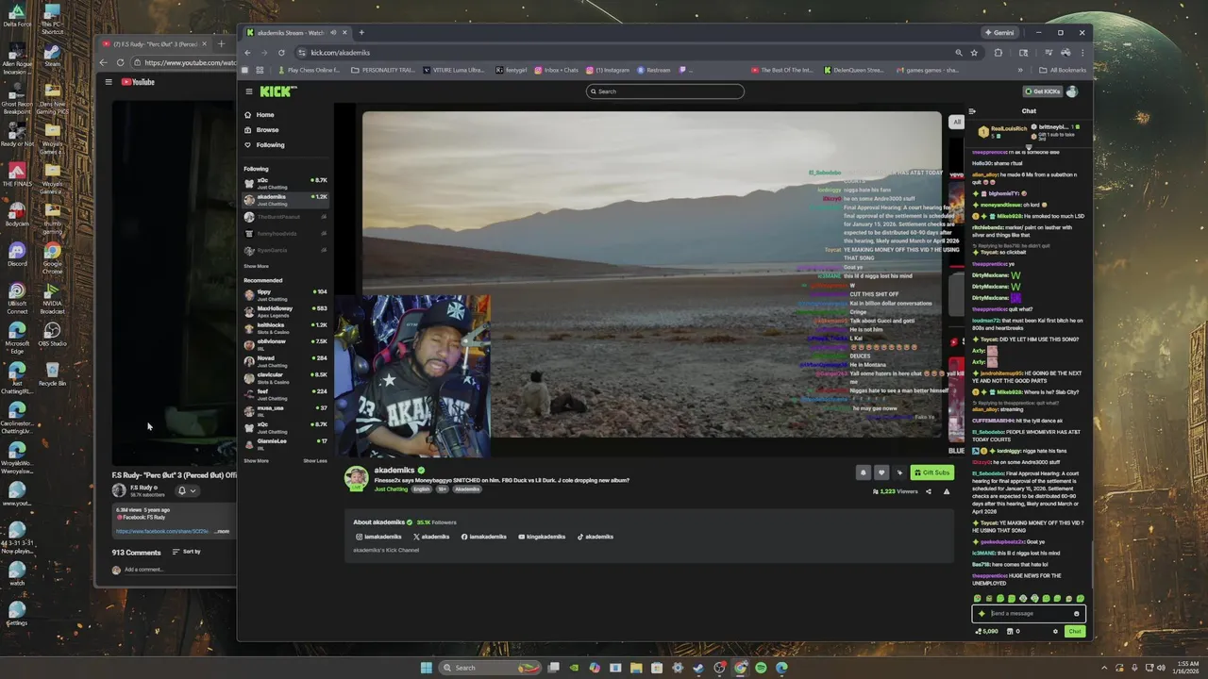The image size is (1208, 679).
Task: Open YouTube notification bell dropdown
Action: [186, 490]
